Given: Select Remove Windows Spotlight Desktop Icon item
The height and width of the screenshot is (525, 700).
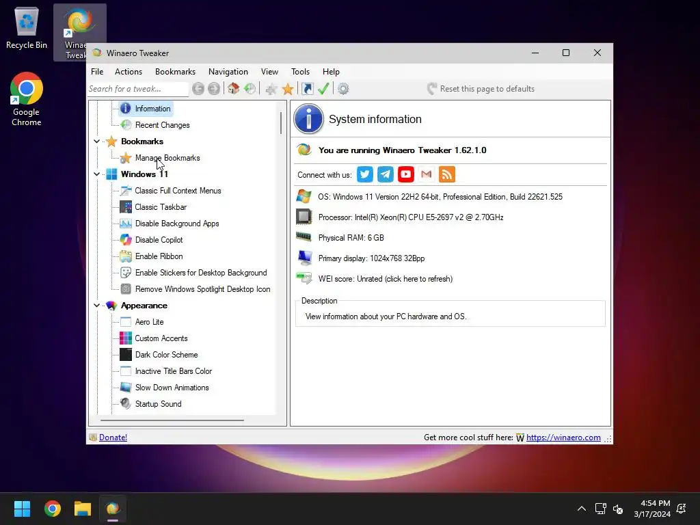Looking at the screenshot, I should (202, 289).
